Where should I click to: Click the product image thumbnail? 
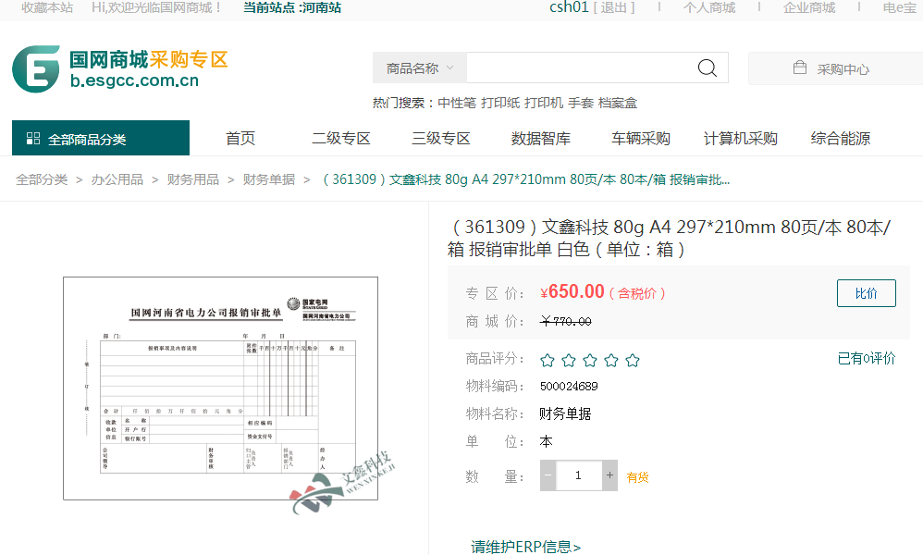click(220, 388)
